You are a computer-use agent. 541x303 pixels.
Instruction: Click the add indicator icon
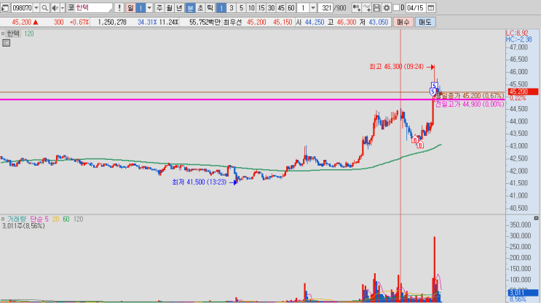(356, 7)
